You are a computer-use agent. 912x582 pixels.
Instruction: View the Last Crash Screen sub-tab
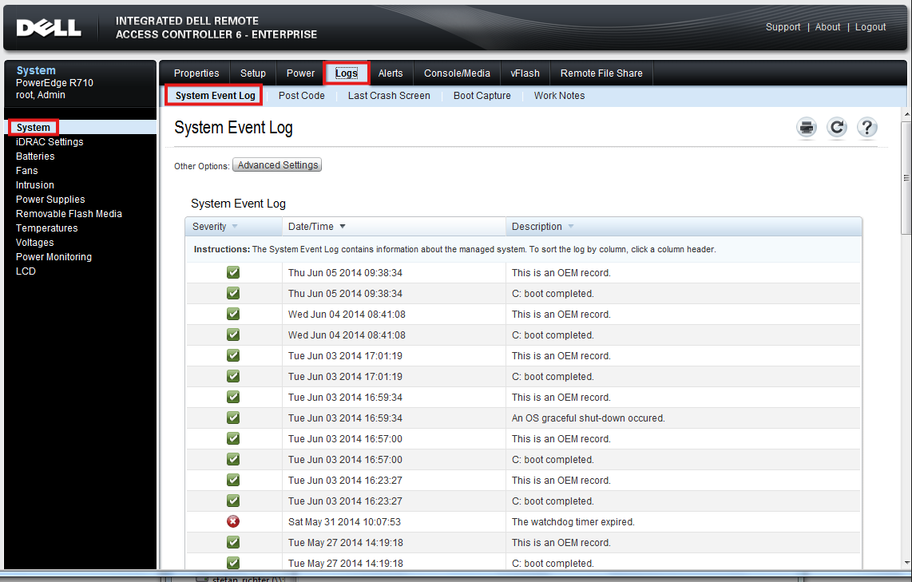click(388, 96)
